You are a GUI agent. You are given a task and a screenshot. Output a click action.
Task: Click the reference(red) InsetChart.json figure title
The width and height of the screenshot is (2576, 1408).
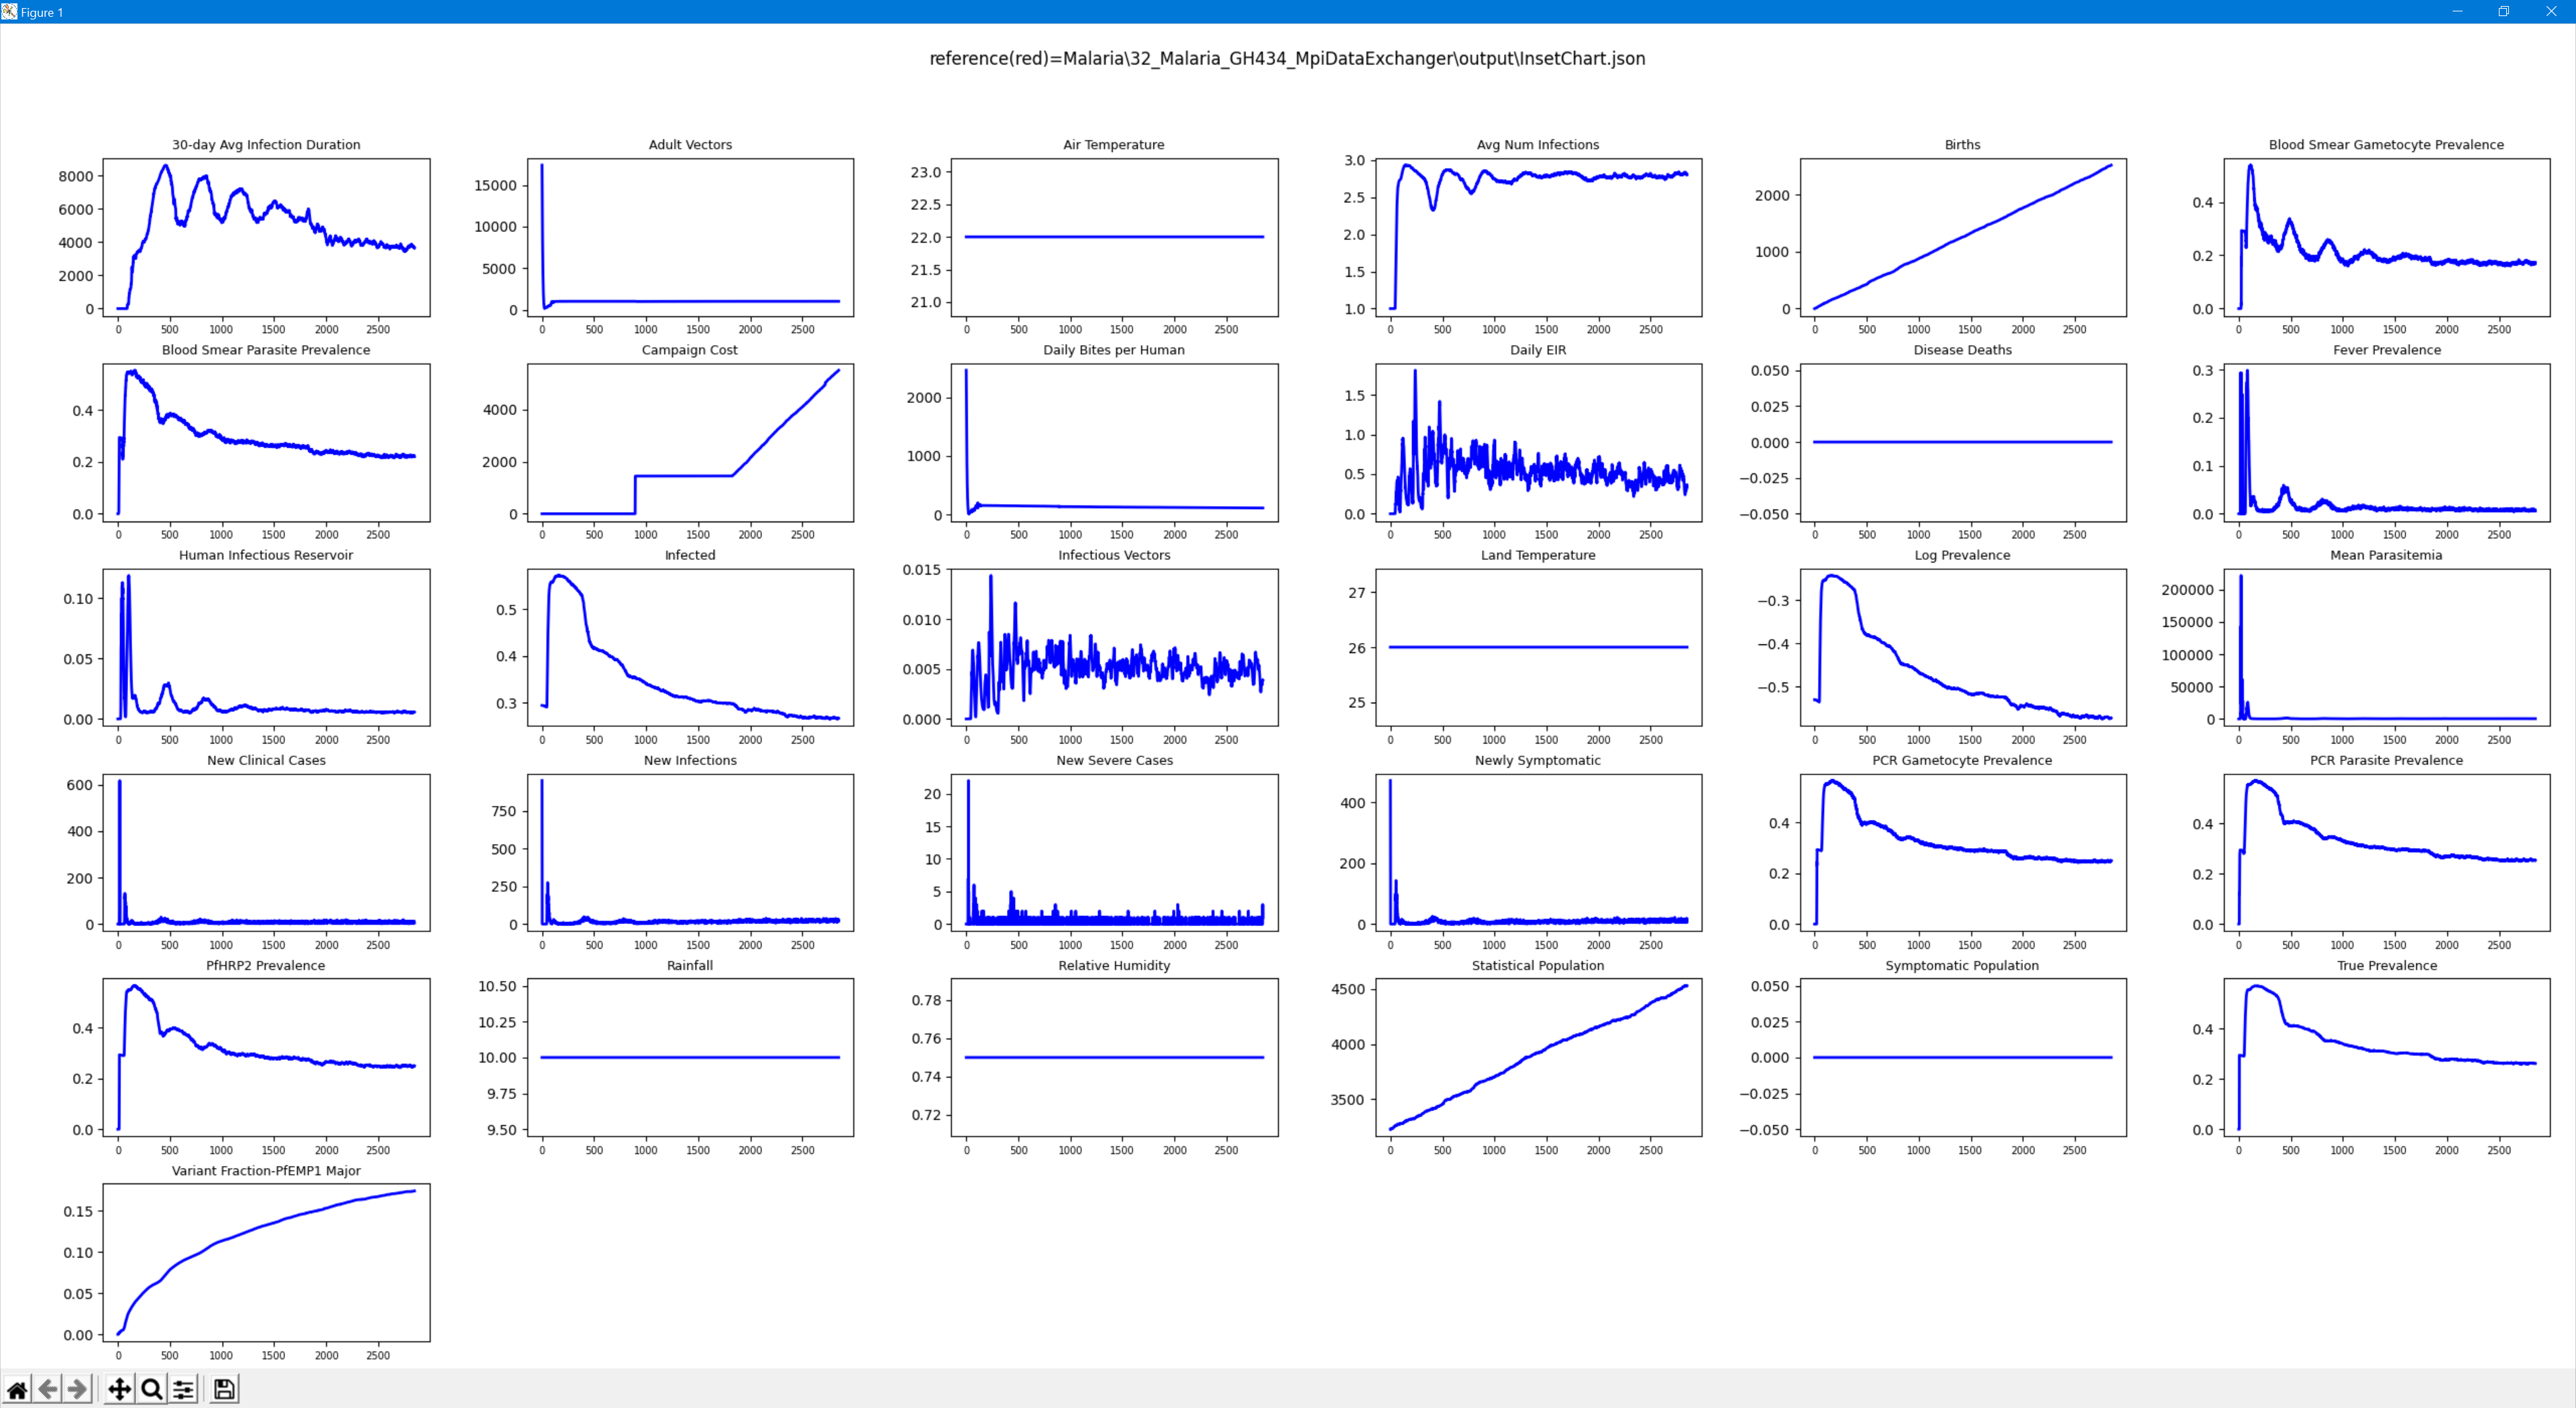point(1287,58)
